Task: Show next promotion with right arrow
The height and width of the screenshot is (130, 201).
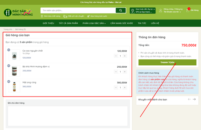Action: (x=194, y=99)
